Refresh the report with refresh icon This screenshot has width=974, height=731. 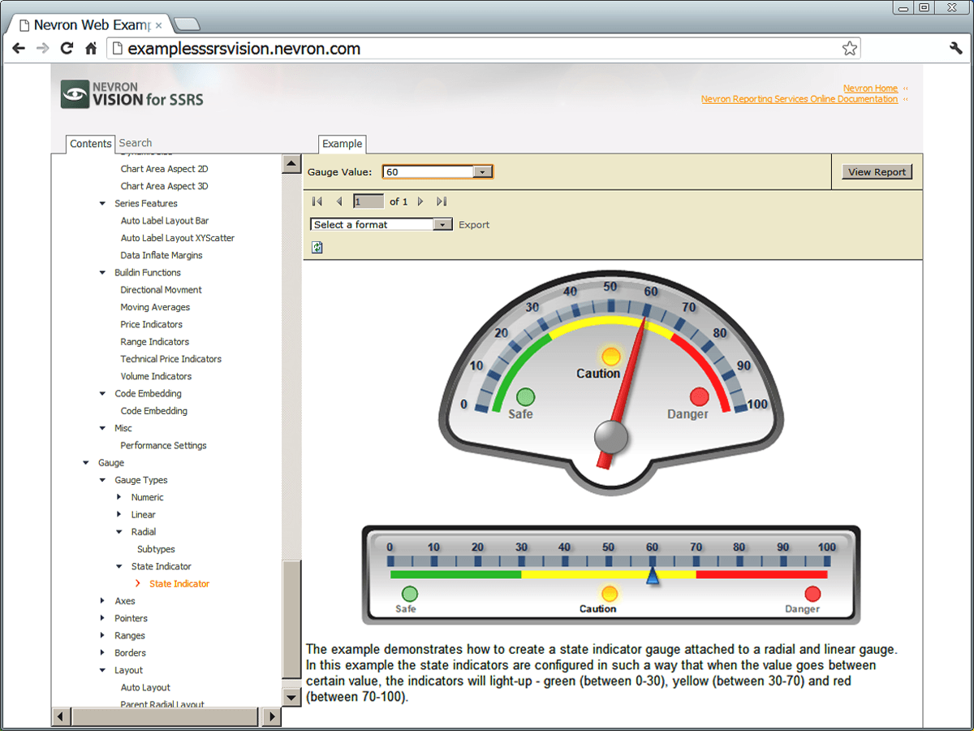(317, 248)
